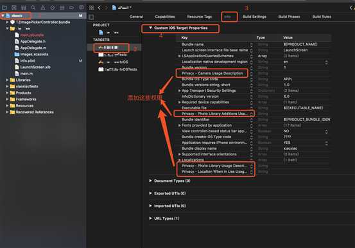This screenshot has height=248, width=355.
Task: Open AppDelegate.m file
Action: [x=33, y=48]
